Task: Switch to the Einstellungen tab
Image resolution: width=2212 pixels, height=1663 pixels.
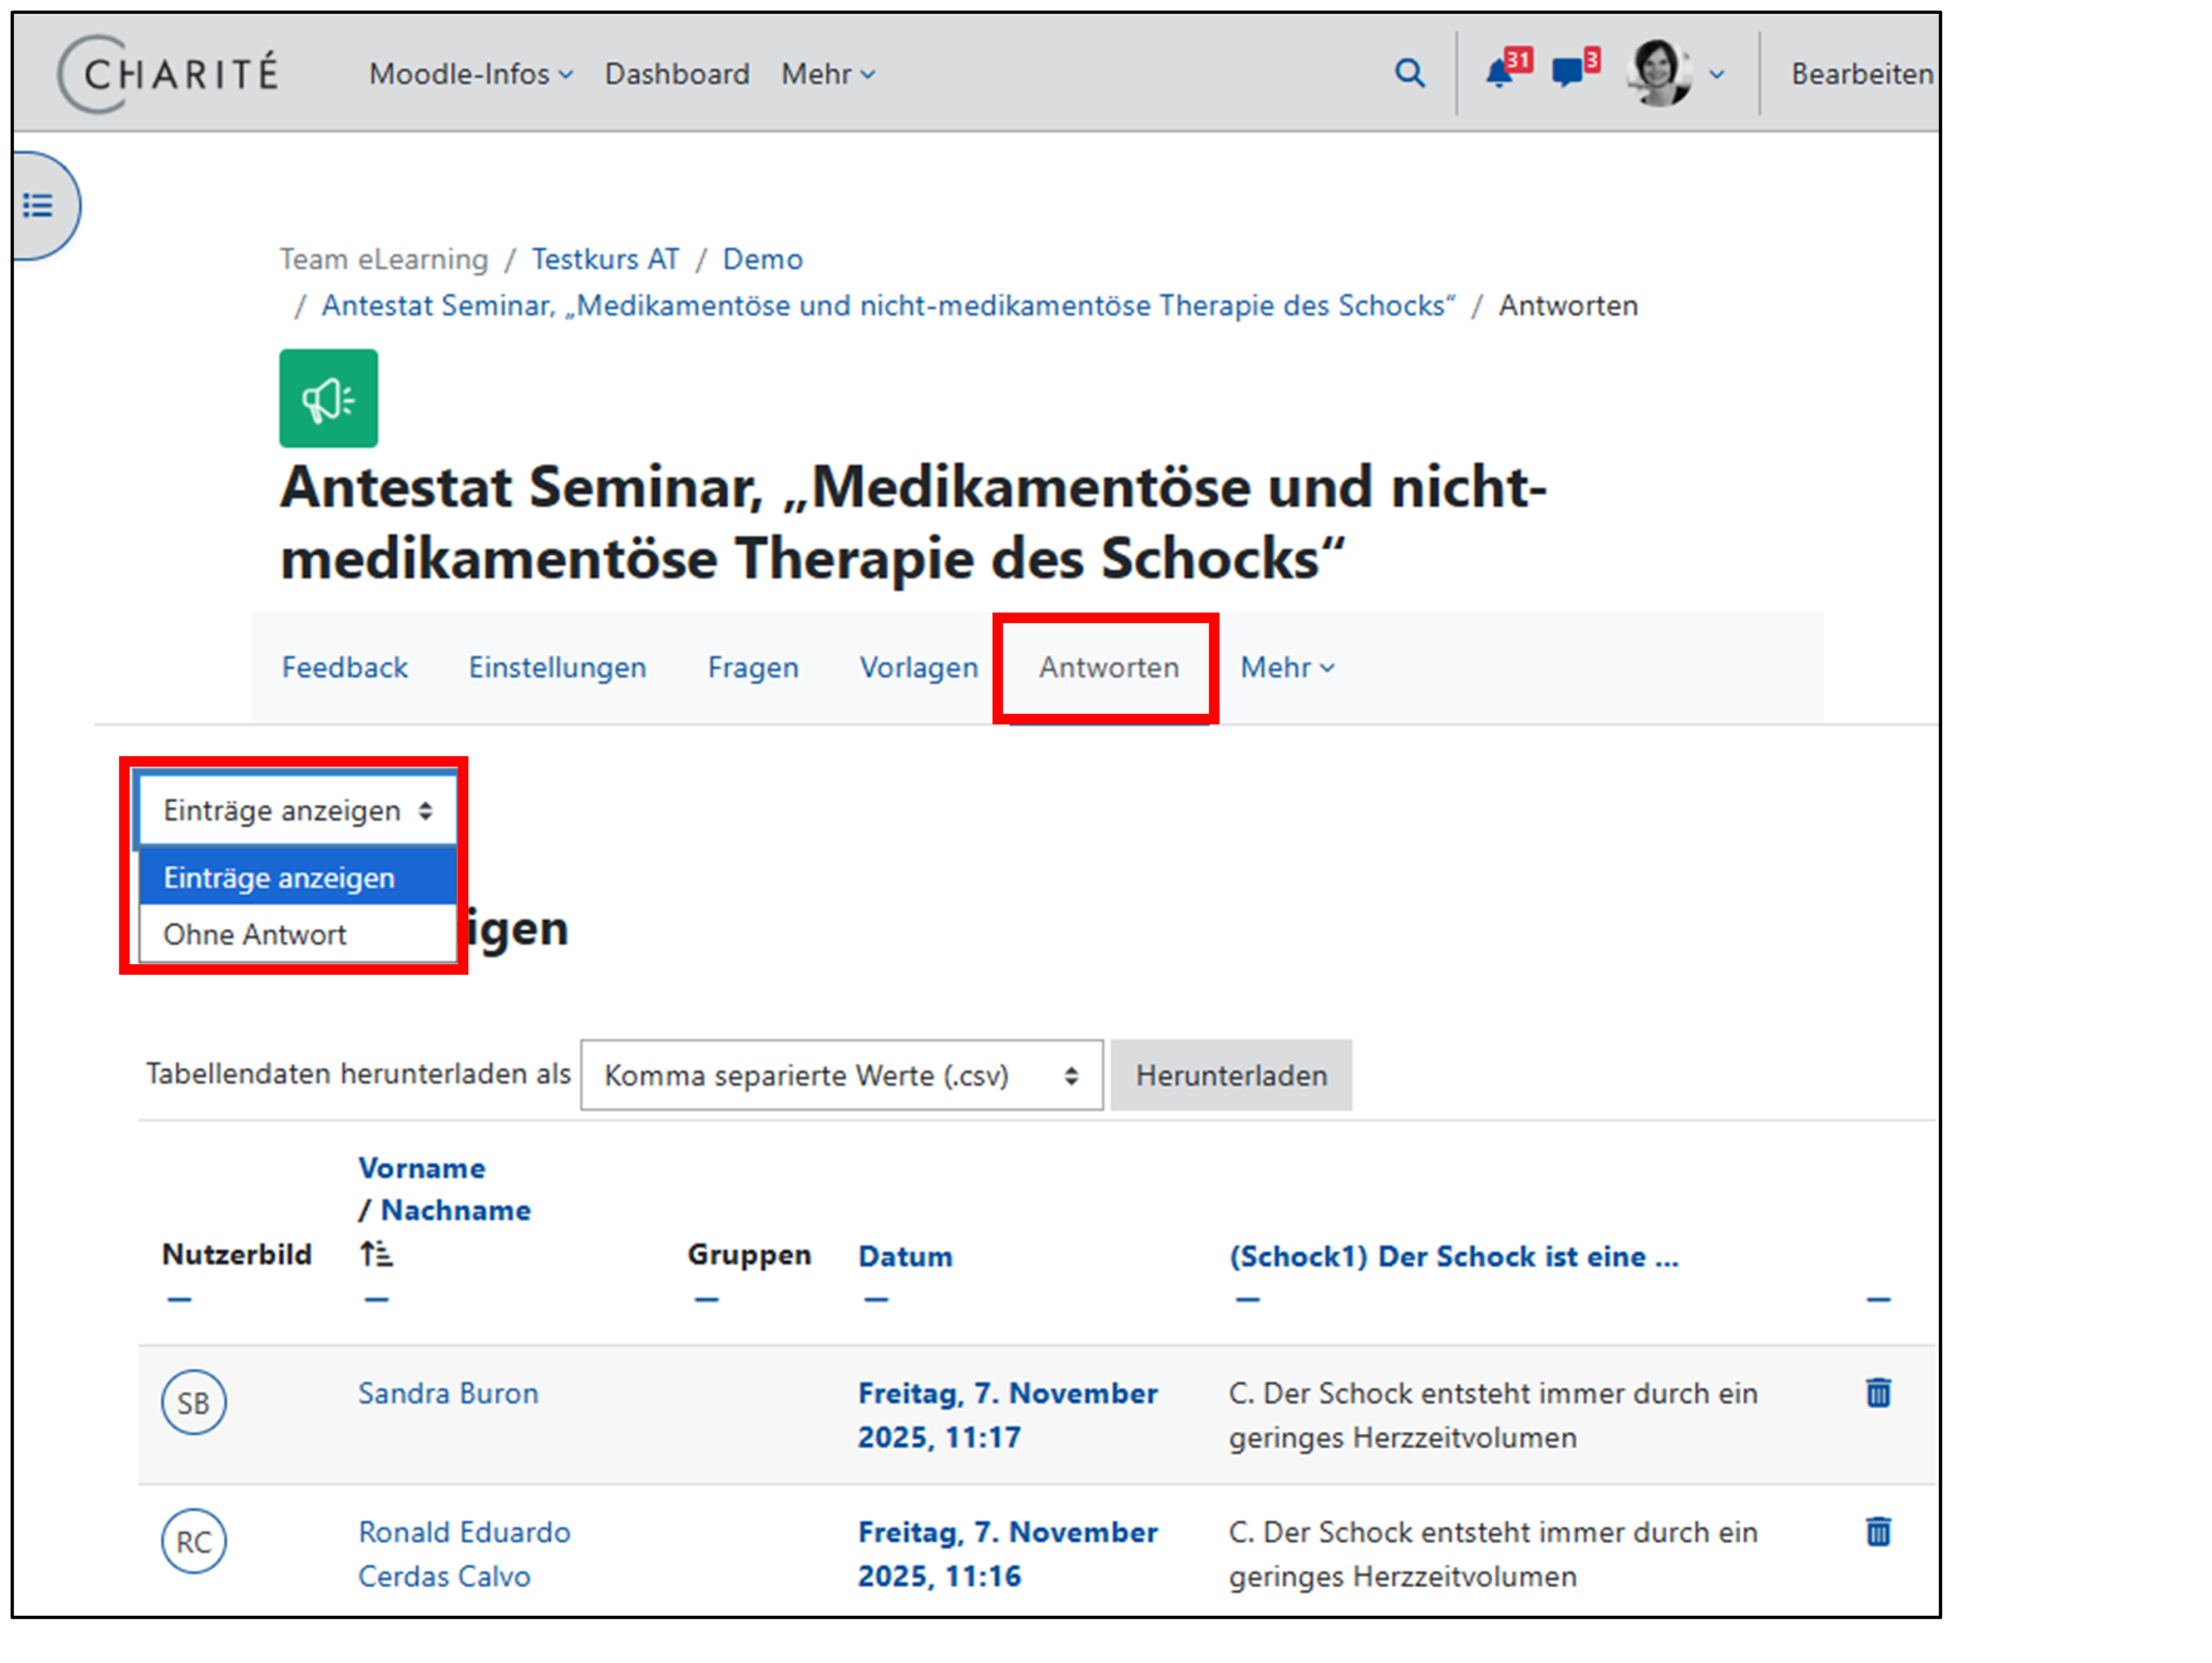Action: tap(557, 667)
